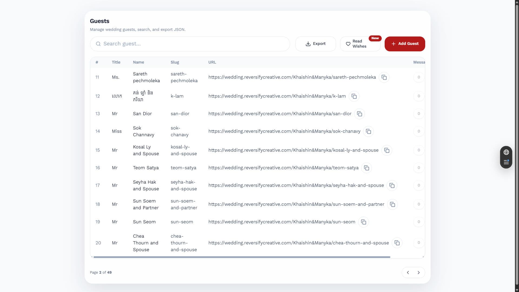Image resolution: width=519 pixels, height=292 pixels.
Task: Add a new guest
Action: click(x=405, y=44)
